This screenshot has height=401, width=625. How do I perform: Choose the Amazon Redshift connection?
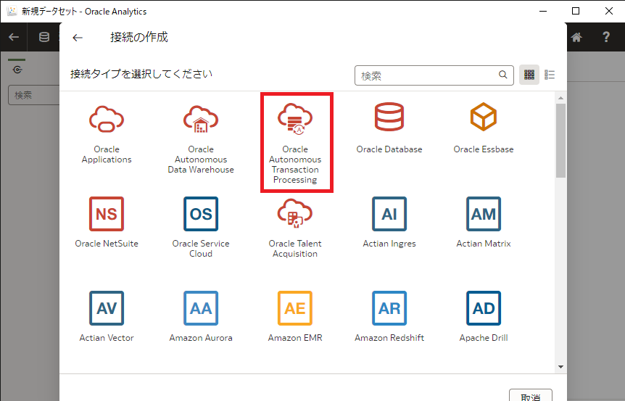[389, 308]
